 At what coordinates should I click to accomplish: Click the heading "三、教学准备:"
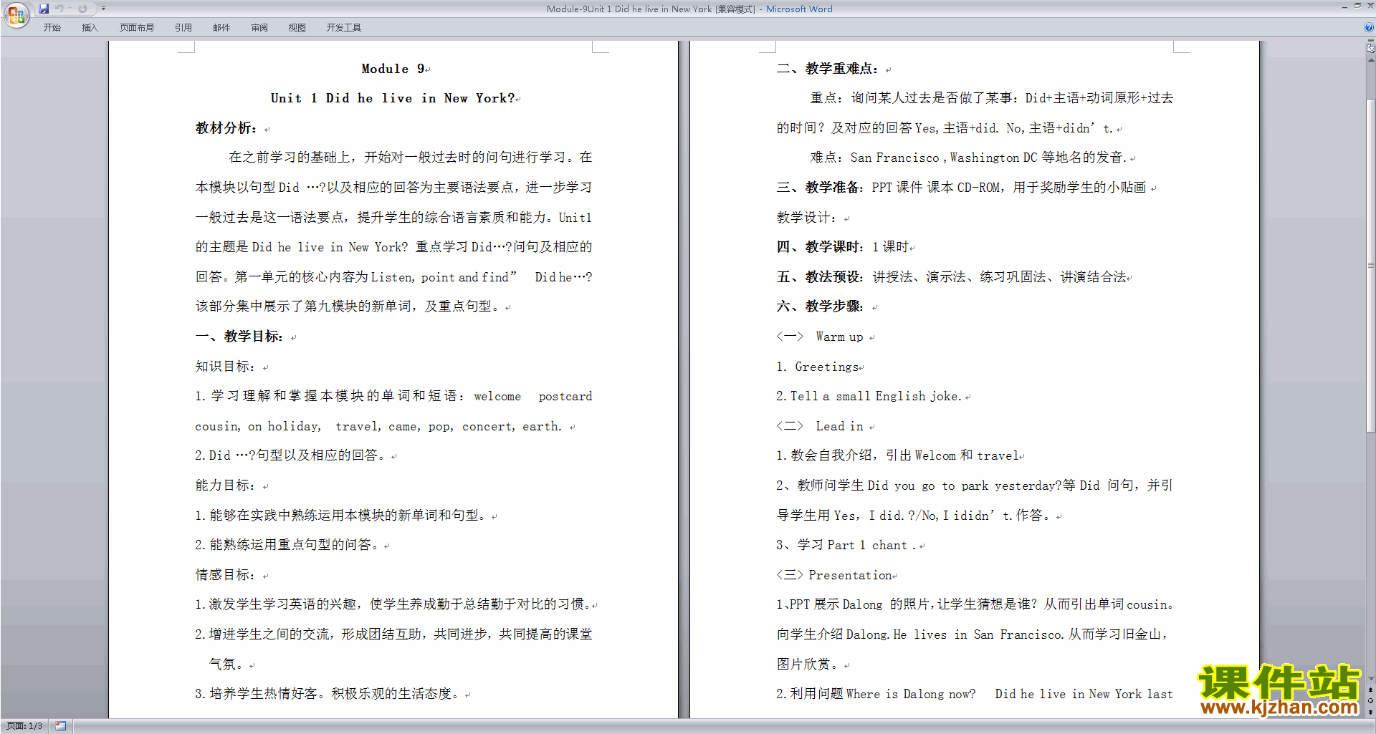819,188
